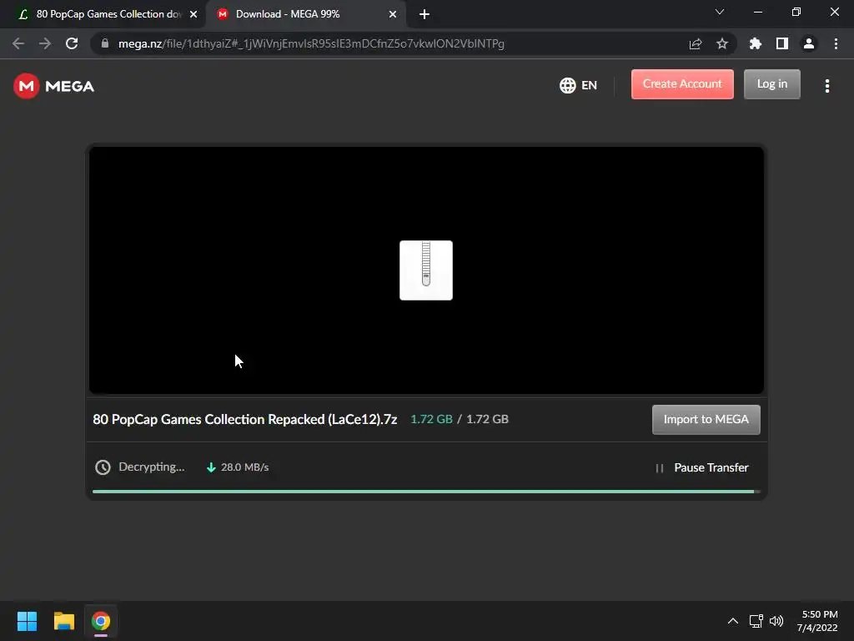Open File Explorer from taskbar
Screen dimensions: 854x641
pyautogui.click(x=63, y=621)
